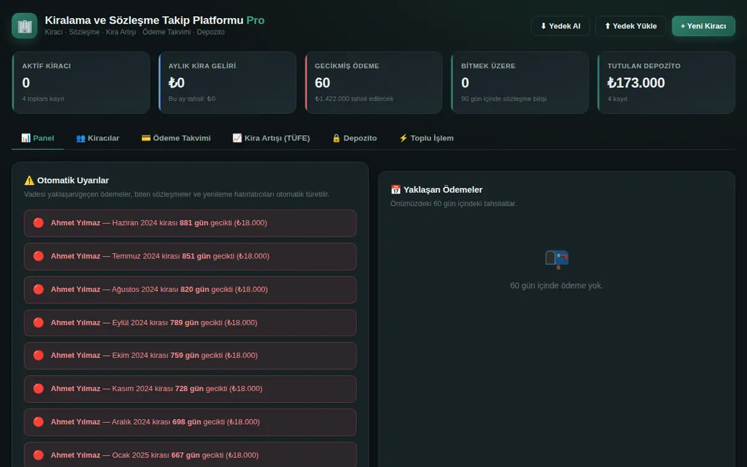Click the "667 gün" overdue text

[186, 455]
